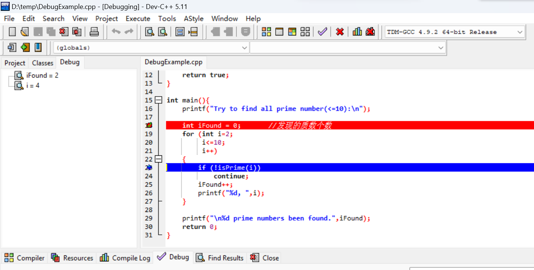The image size is (534, 270).
Task: Click the 'continue;' code line
Action: [x=231, y=176]
